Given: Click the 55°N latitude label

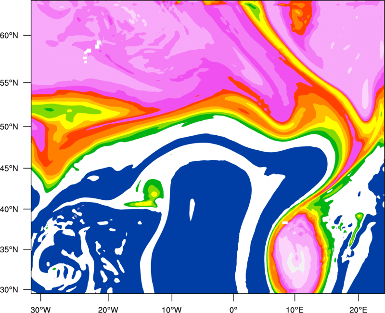Looking at the screenshot, I should [x=9, y=83].
